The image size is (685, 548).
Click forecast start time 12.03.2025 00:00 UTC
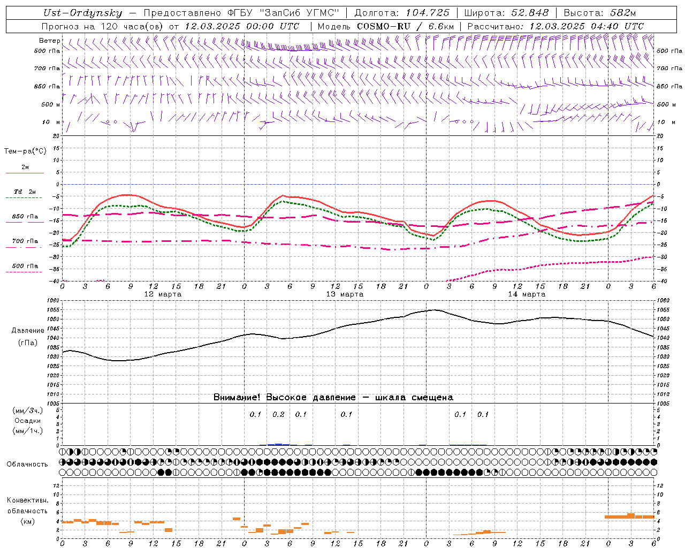coord(242,26)
